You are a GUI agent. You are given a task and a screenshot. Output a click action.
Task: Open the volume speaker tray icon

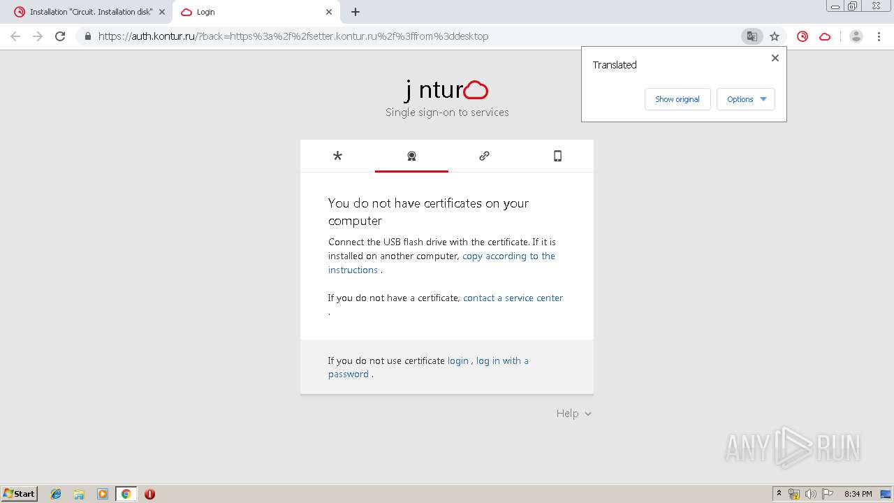click(x=810, y=494)
